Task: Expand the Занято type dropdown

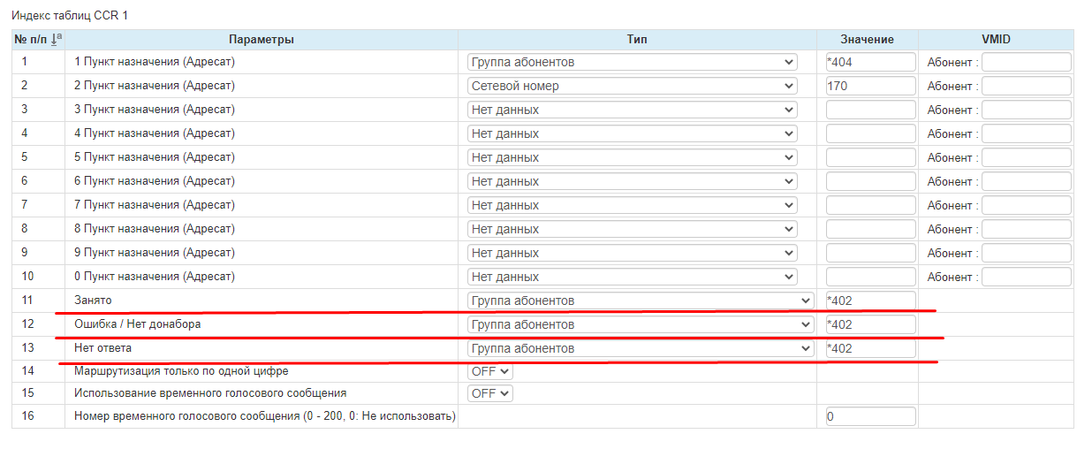Action: (640, 301)
